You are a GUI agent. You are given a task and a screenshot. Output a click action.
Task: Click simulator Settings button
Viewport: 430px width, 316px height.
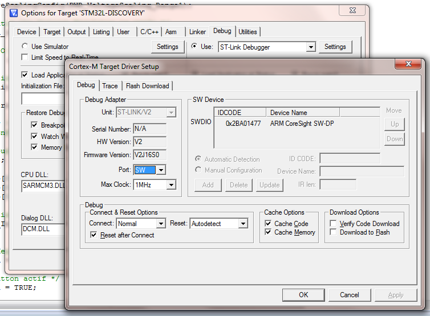pyautogui.click(x=168, y=47)
